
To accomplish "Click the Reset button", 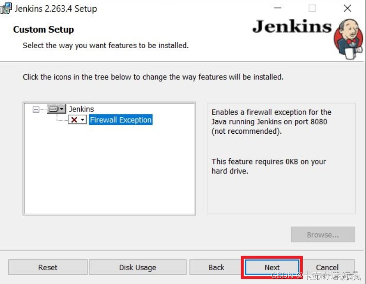I will 48,267.
